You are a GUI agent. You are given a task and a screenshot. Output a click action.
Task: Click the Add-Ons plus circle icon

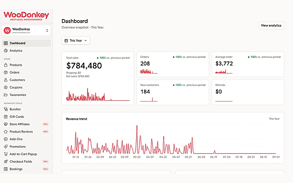(x=6, y=139)
